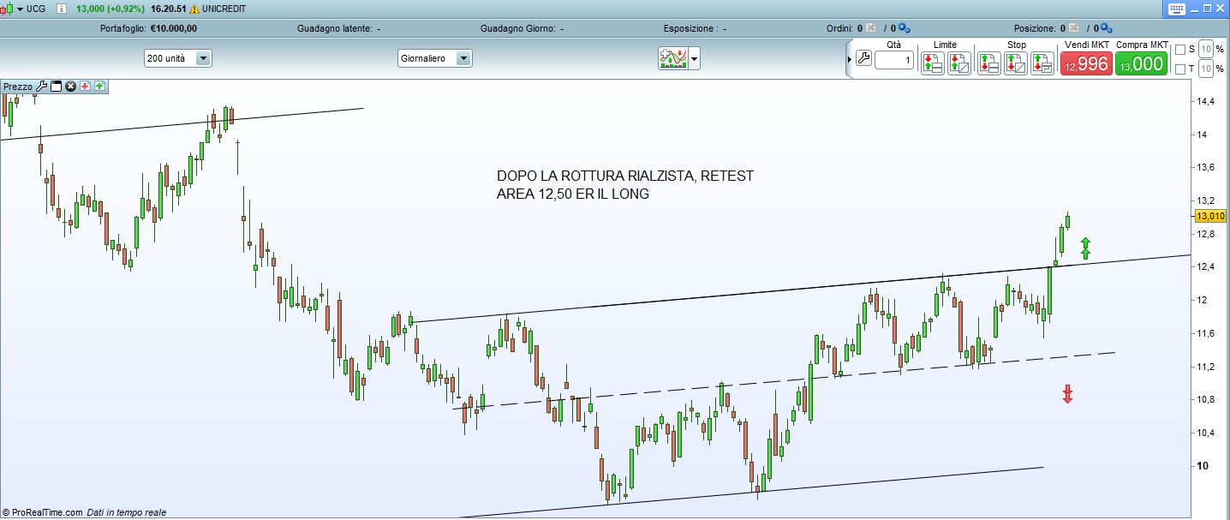
Task: Open the candlestick chart style icon
Action: pyautogui.click(x=8, y=9)
